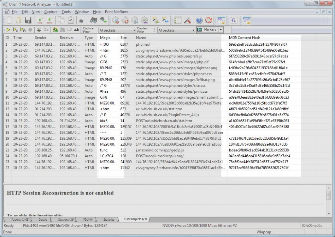Sort by the MD5 Content Hash column header
The image size is (335, 237).
click(x=271, y=38)
